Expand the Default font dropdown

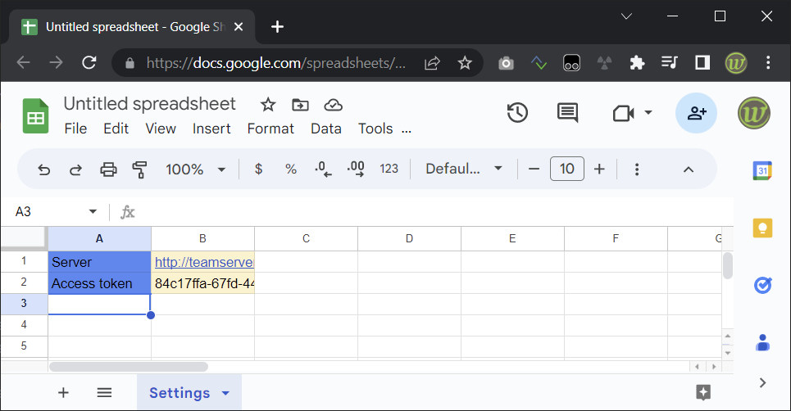[464, 169]
